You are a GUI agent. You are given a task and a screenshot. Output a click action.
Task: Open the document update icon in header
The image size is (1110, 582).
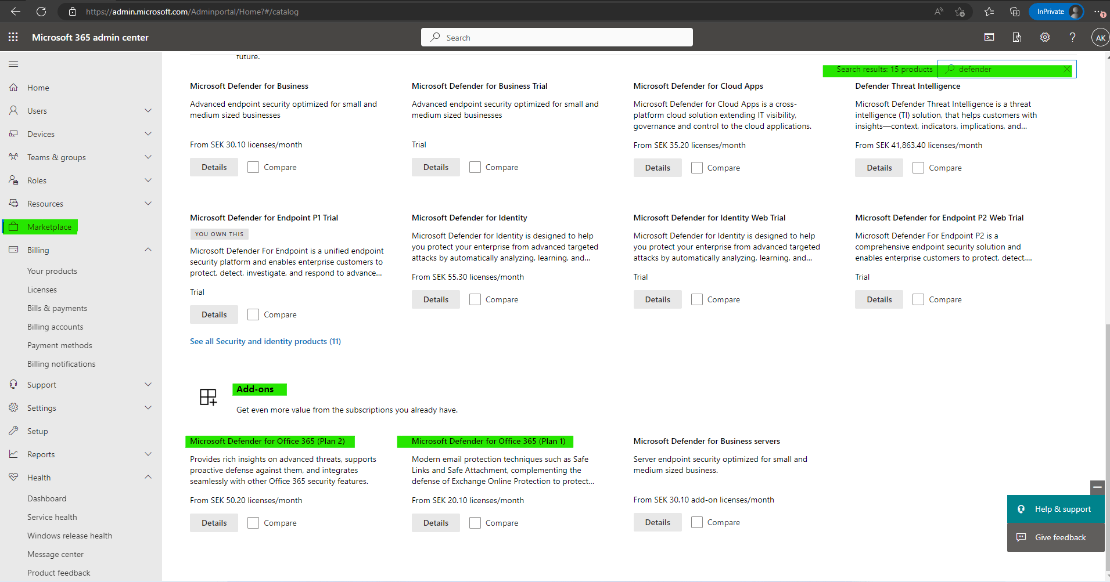click(1017, 37)
